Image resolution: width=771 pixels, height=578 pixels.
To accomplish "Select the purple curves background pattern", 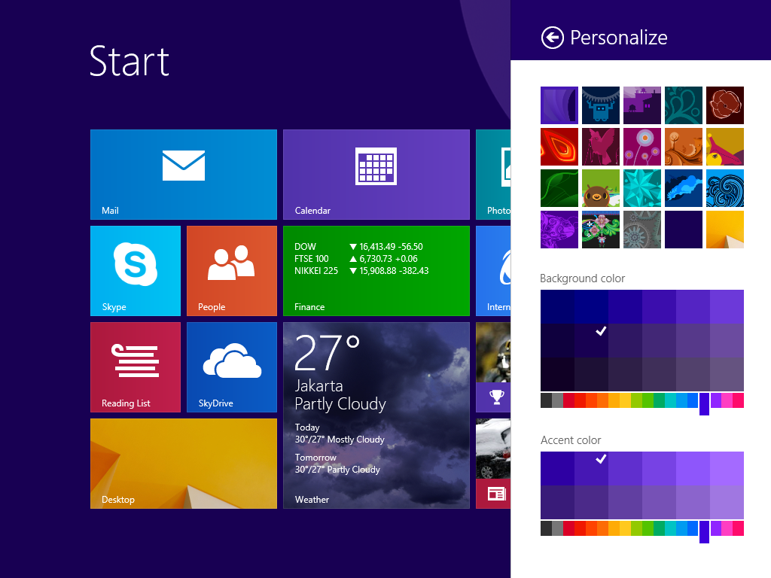I will click(x=559, y=105).
